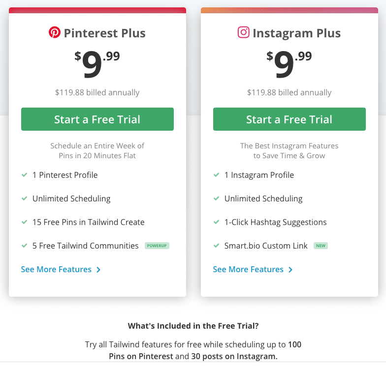This screenshot has height=366, width=386.
Task: Click Pinterest Unlimited Scheduling checkmark
Action: (x=25, y=198)
